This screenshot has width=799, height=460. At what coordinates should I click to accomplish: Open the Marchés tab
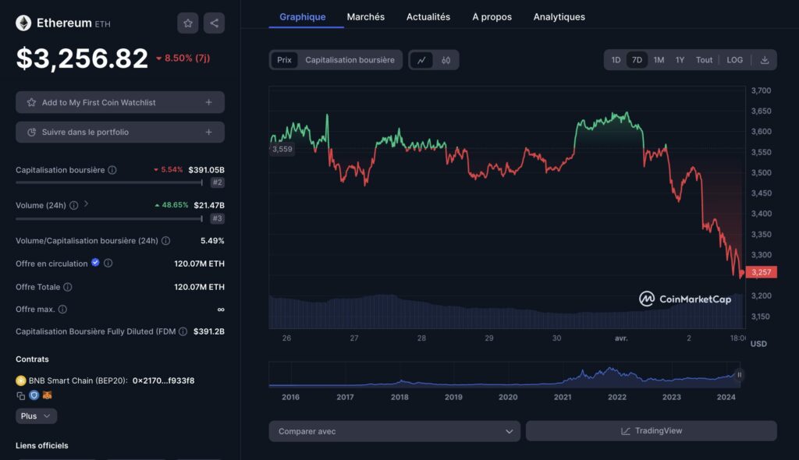click(x=366, y=17)
